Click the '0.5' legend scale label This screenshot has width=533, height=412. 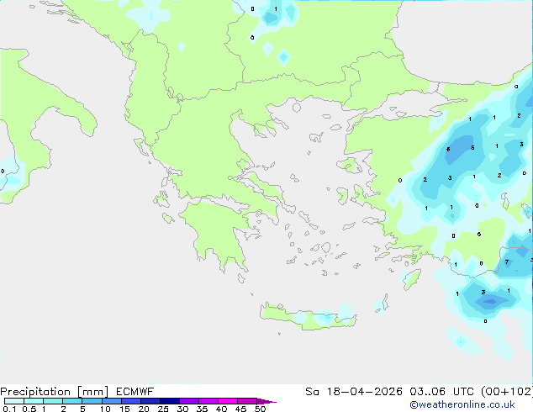tap(29, 409)
